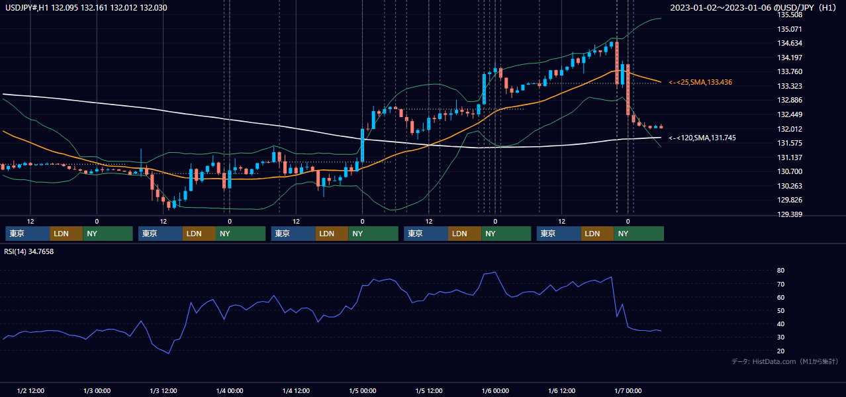The image size is (846, 397).
Task: Click the 1/5 00:00 time axis label
Action: [x=362, y=391]
